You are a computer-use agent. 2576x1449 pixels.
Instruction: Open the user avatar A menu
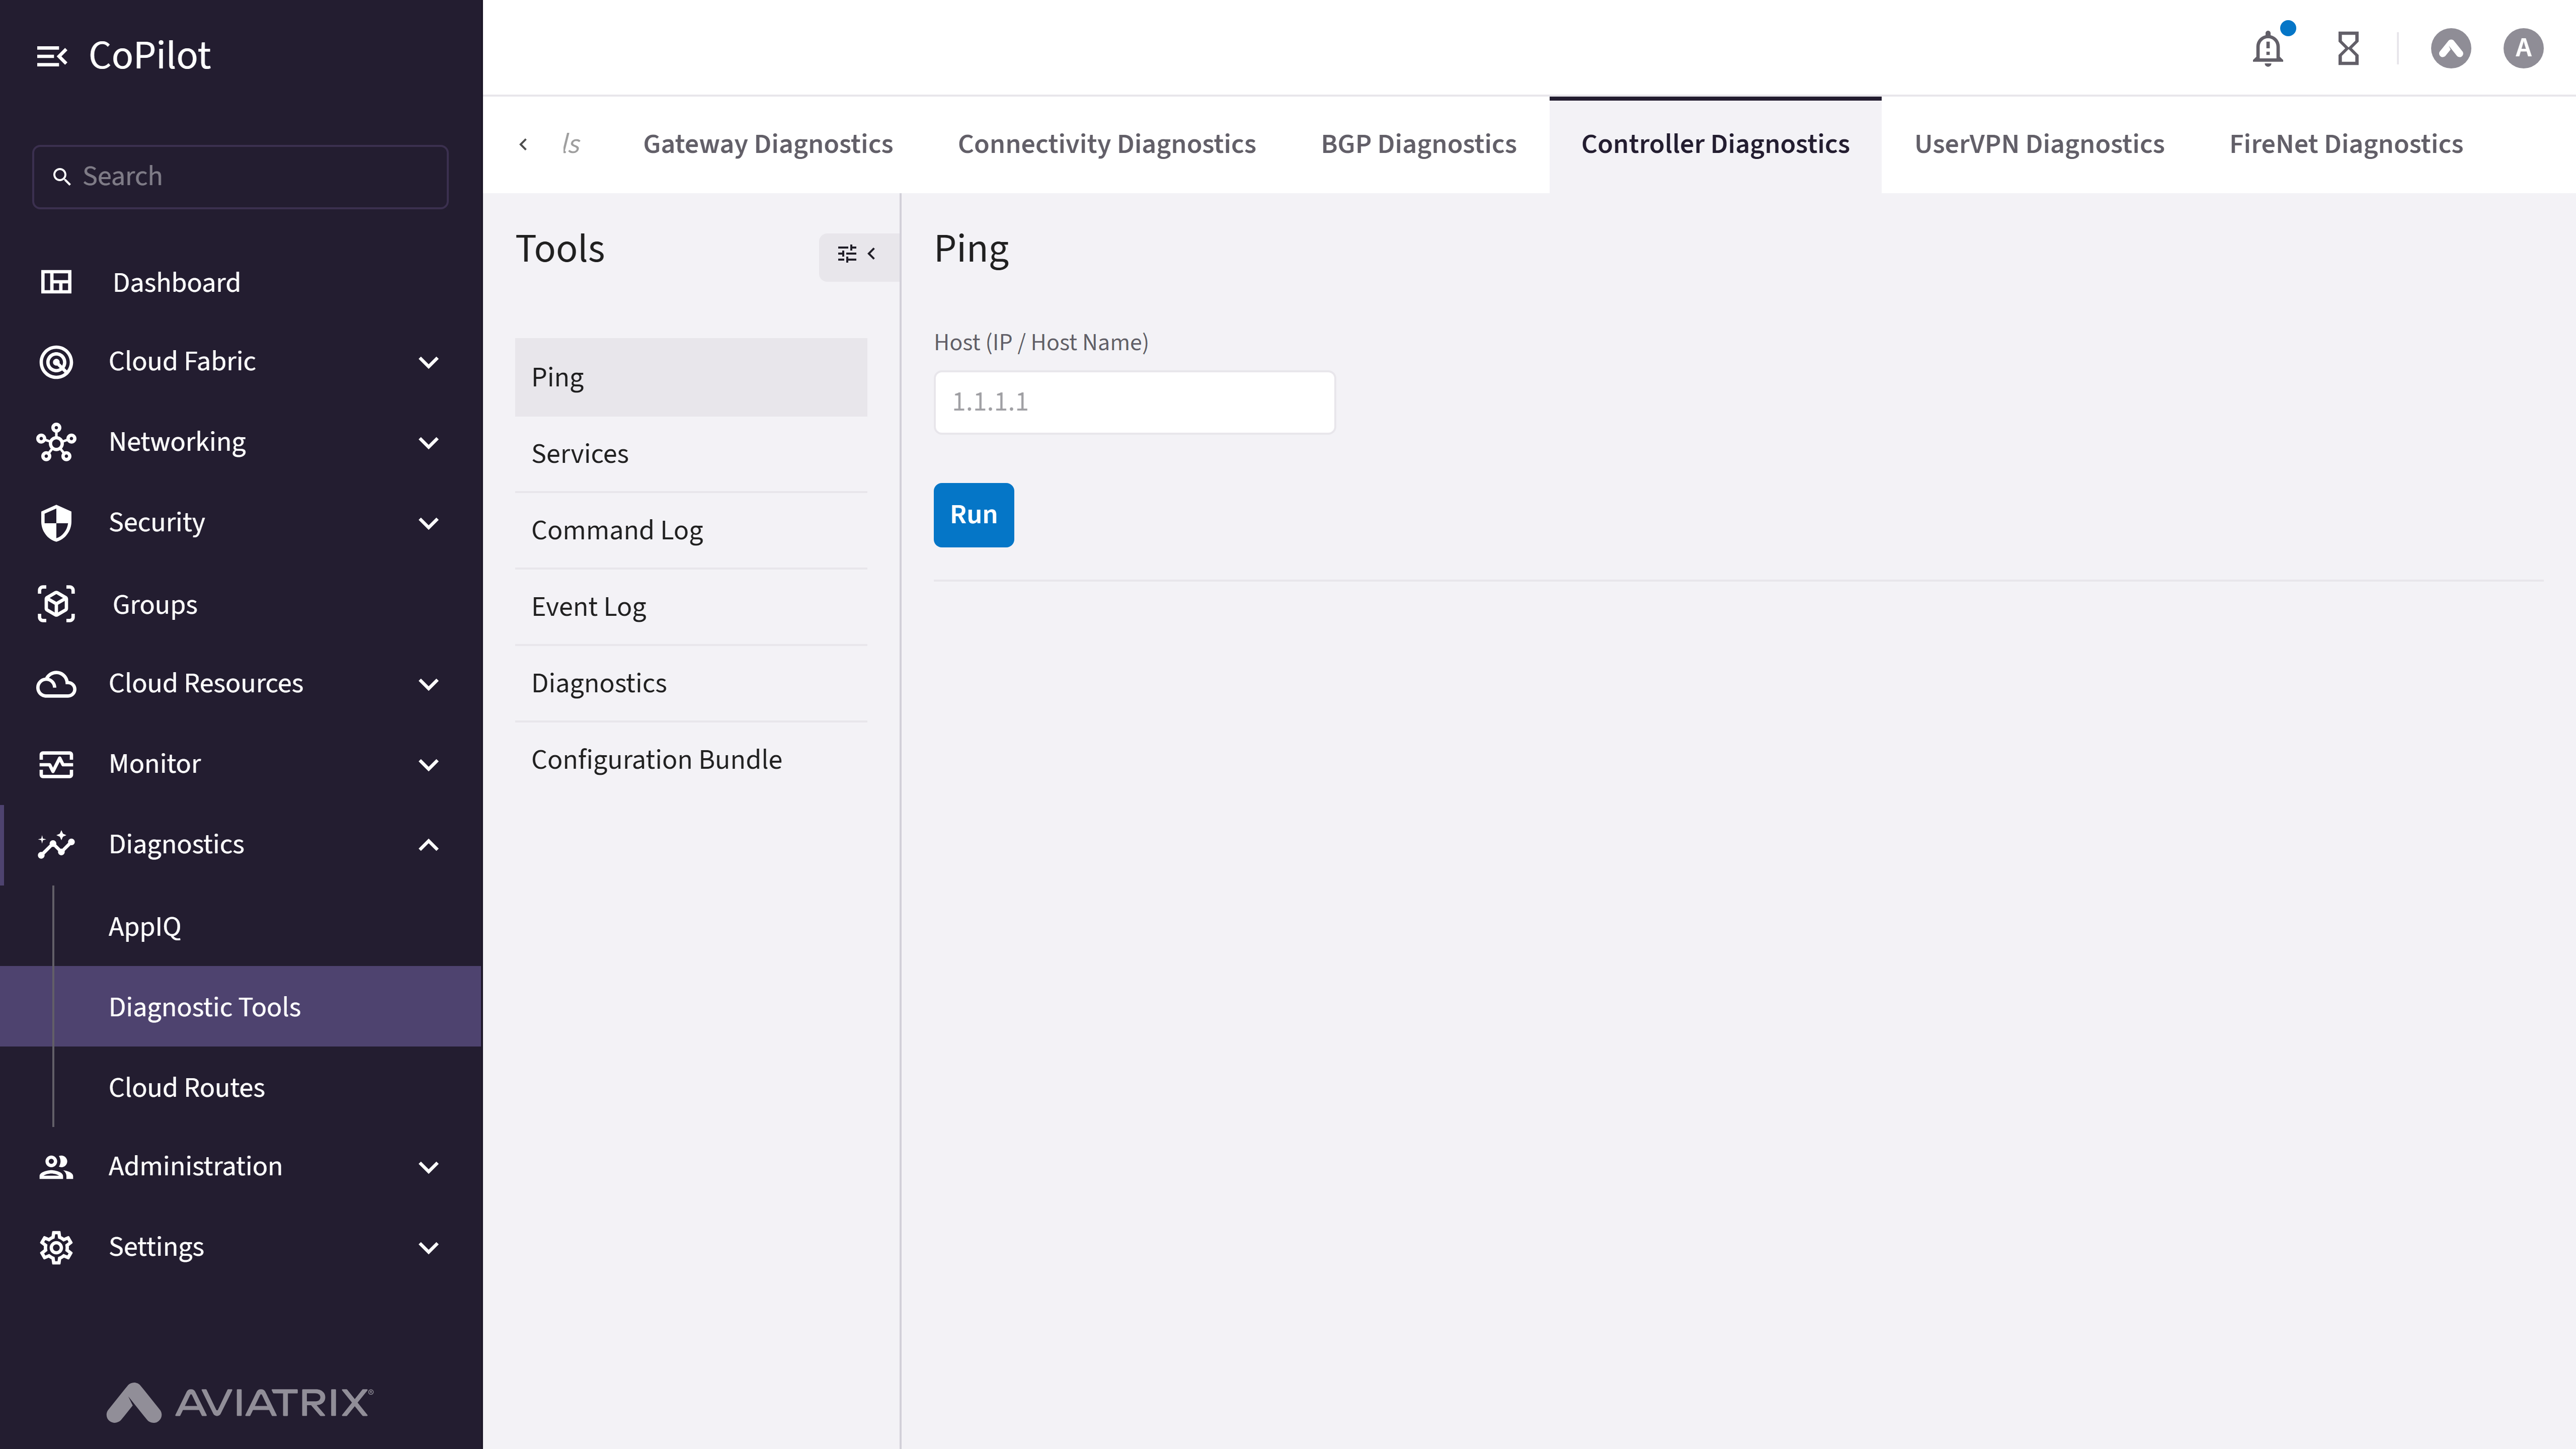pos(2523,48)
